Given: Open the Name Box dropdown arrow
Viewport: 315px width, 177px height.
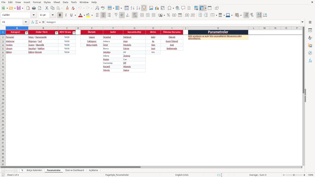Looking at the screenshot, I should [25, 22].
